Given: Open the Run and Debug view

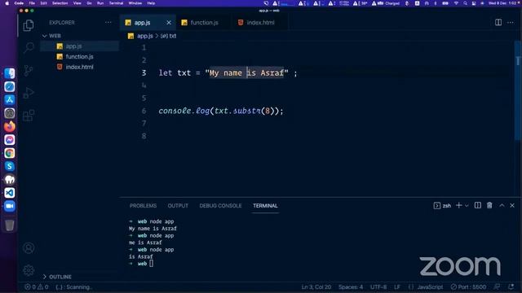Looking at the screenshot, I should pyautogui.click(x=29, y=93).
